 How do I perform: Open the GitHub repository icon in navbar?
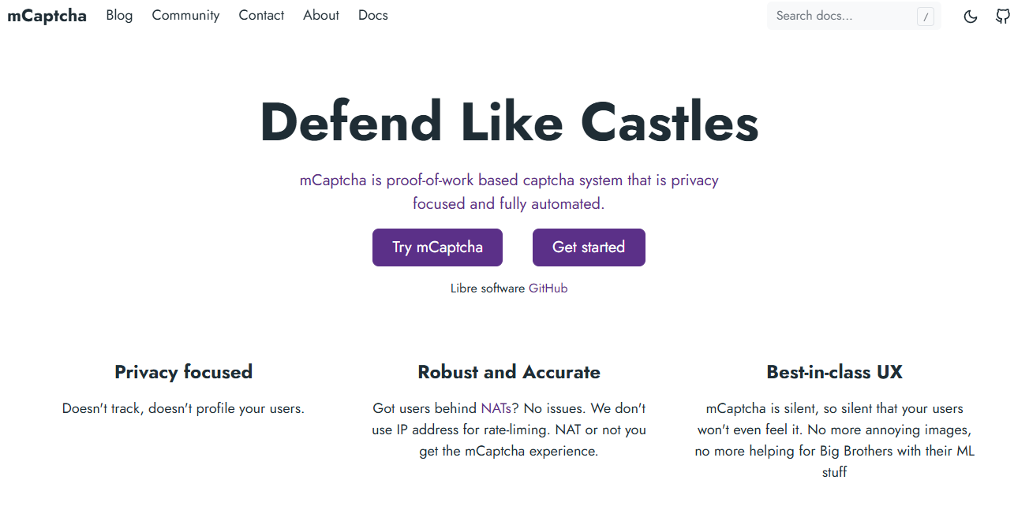1003,16
